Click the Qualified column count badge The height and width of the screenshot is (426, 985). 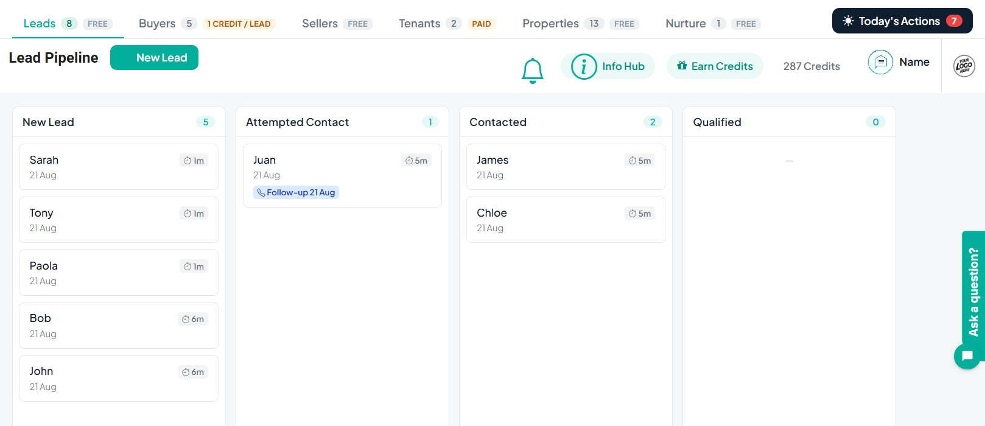coord(875,122)
